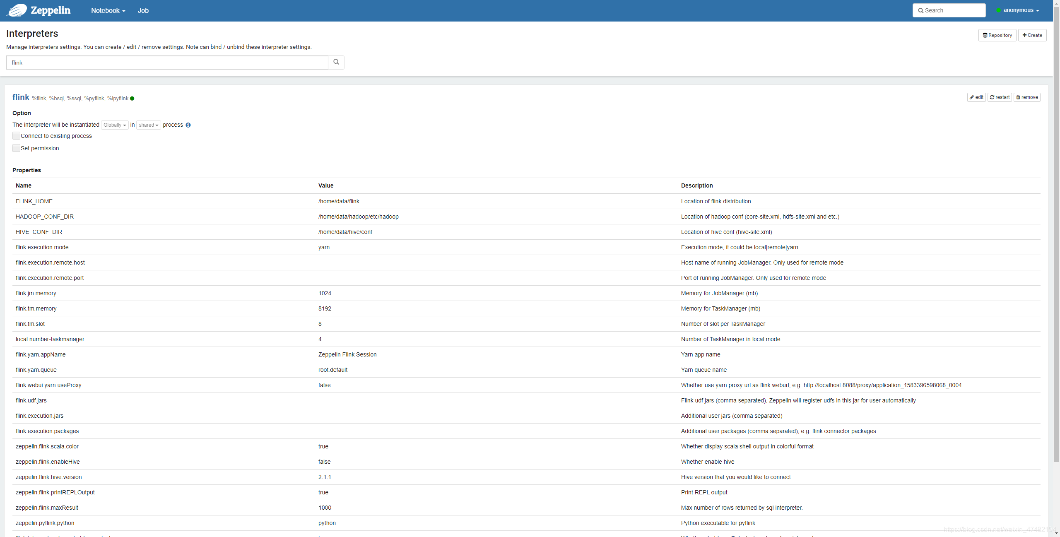The width and height of the screenshot is (1060, 537).
Task: Select local.number-taskmanager property name
Action: (x=50, y=339)
